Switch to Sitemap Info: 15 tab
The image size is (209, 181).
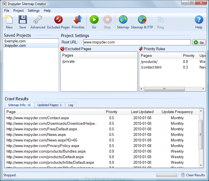point(20,105)
